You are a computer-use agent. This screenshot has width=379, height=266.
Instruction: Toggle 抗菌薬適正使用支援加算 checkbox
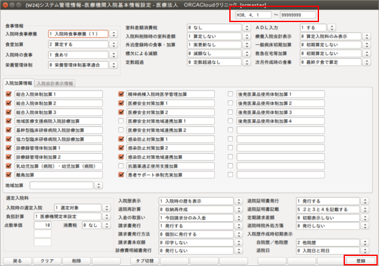tap(121, 165)
